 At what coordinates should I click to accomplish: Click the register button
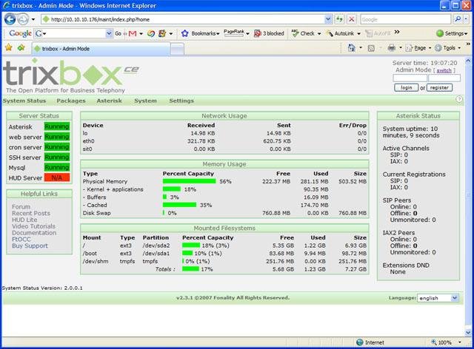point(439,87)
